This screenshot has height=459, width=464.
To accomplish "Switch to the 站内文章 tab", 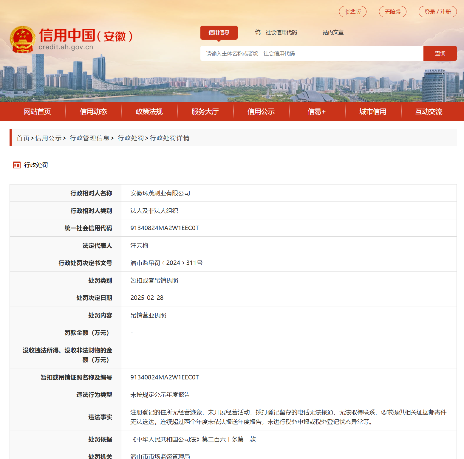I will [333, 32].
